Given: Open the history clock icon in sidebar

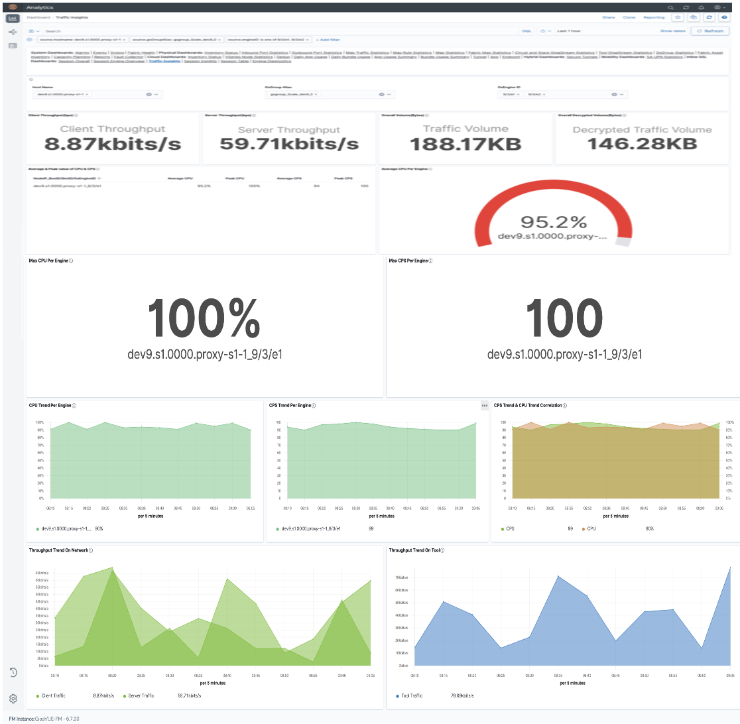Looking at the screenshot, I should tap(13, 672).
